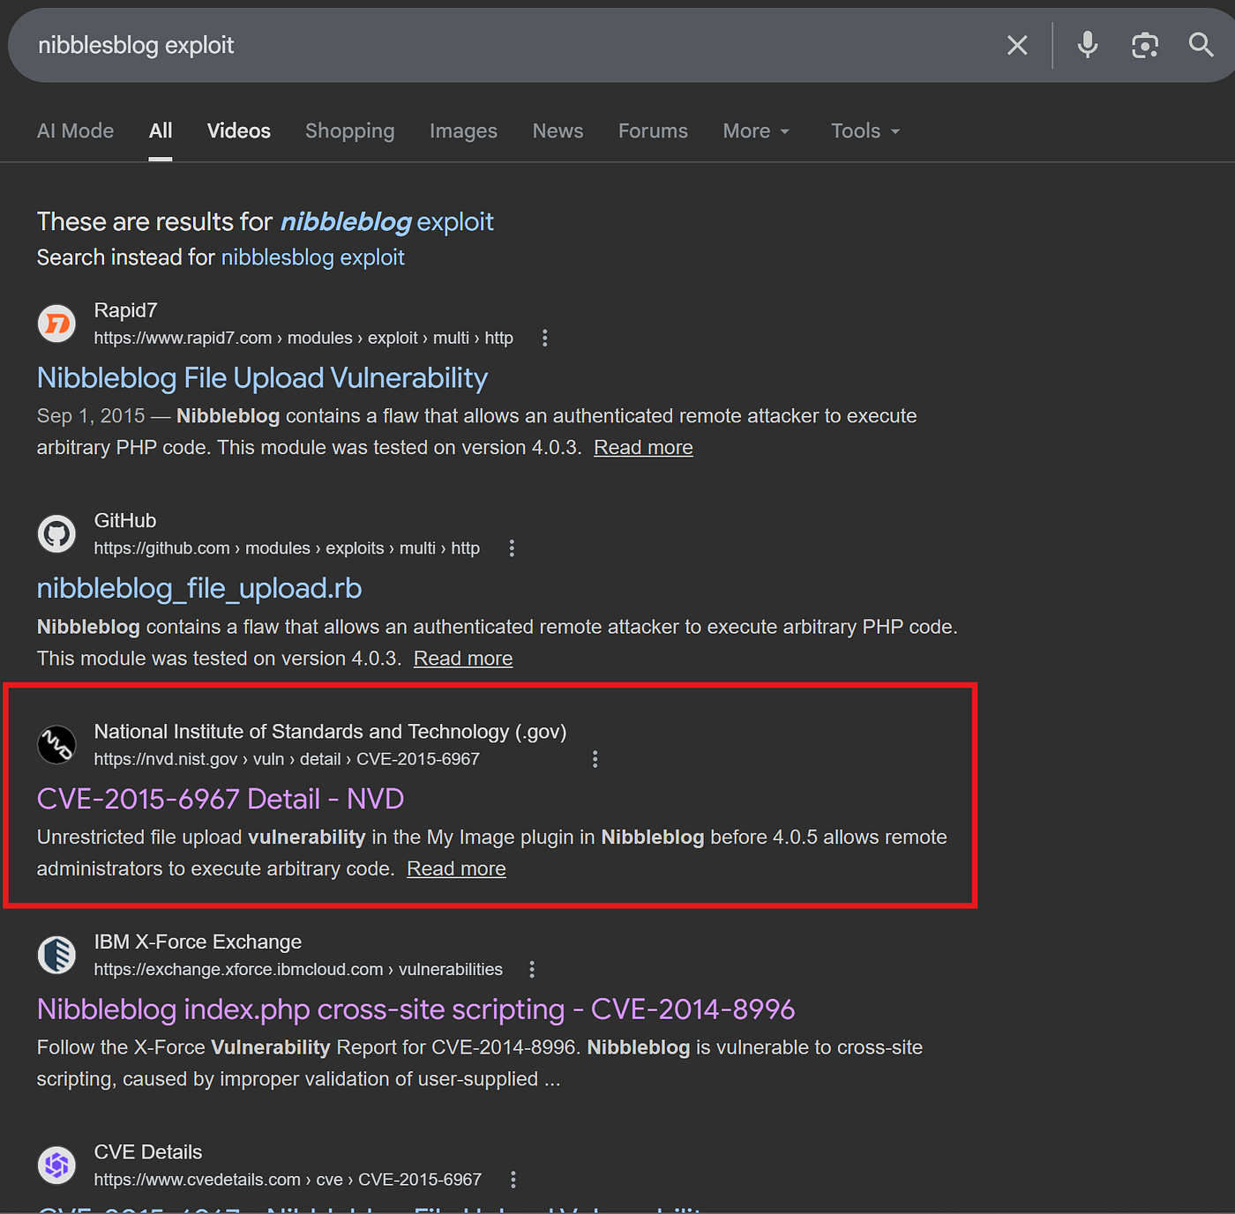Viewport: 1235px width, 1214px height.
Task: Open 'Nibbleblog index.php cross-site scripting' result
Action: [415, 1009]
